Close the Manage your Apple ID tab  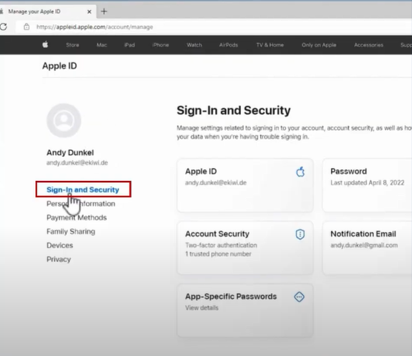pyautogui.click(x=89, y=12)
